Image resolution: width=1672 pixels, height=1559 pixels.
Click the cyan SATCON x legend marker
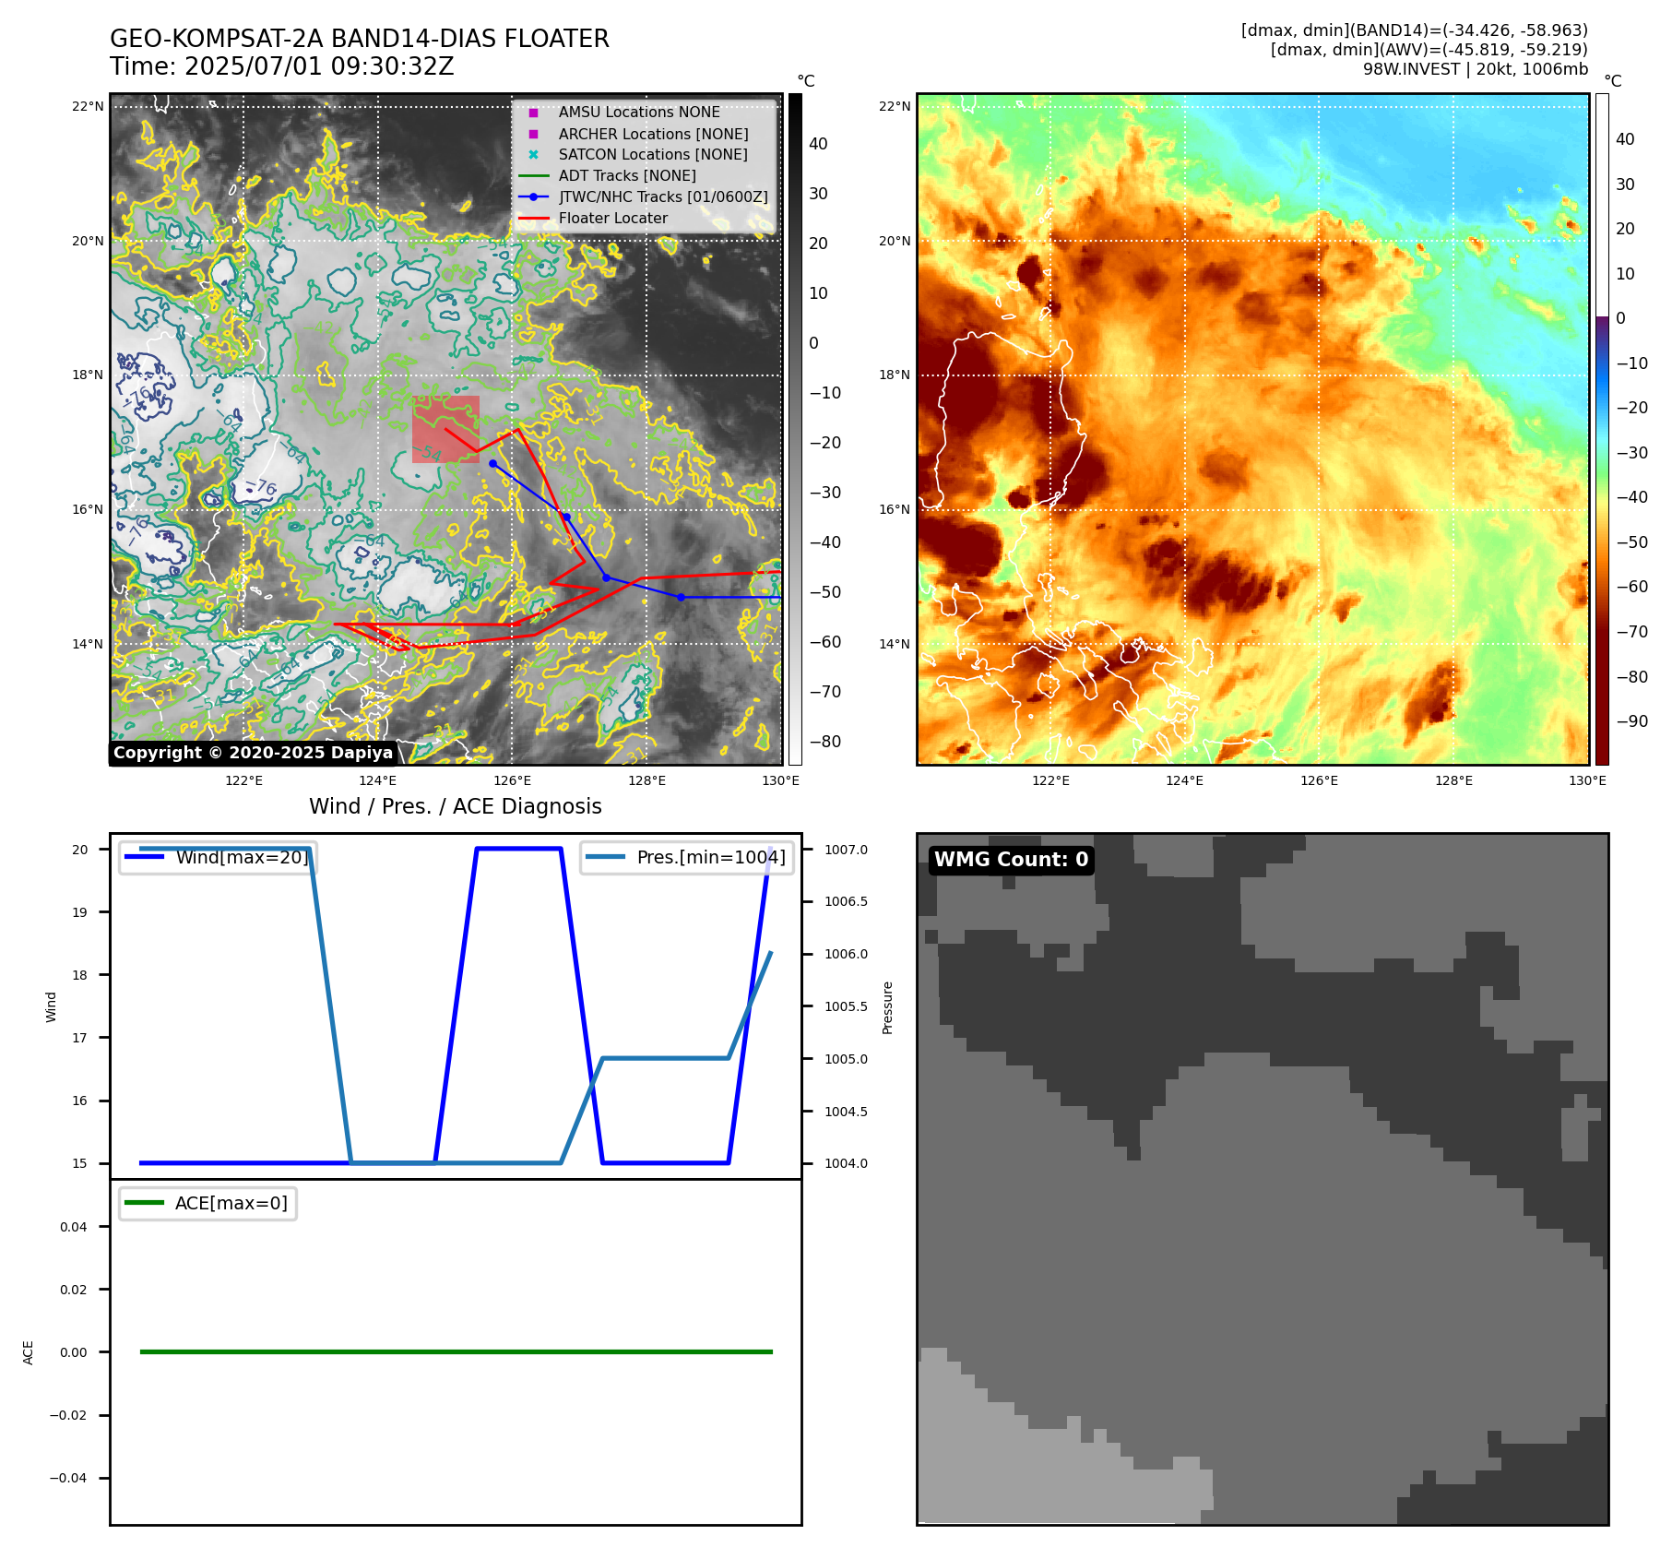click(533, 155)
